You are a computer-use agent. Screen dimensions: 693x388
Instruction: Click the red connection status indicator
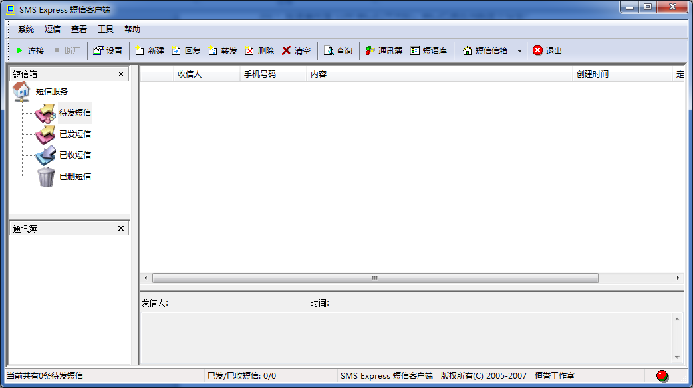[662, 375]
